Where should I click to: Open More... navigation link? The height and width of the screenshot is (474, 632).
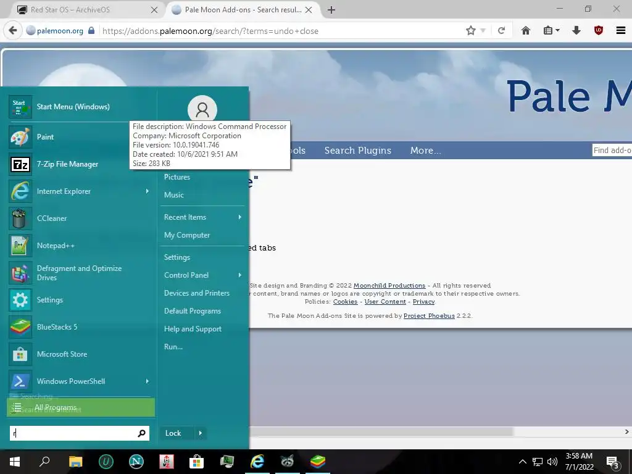(425, 151)
